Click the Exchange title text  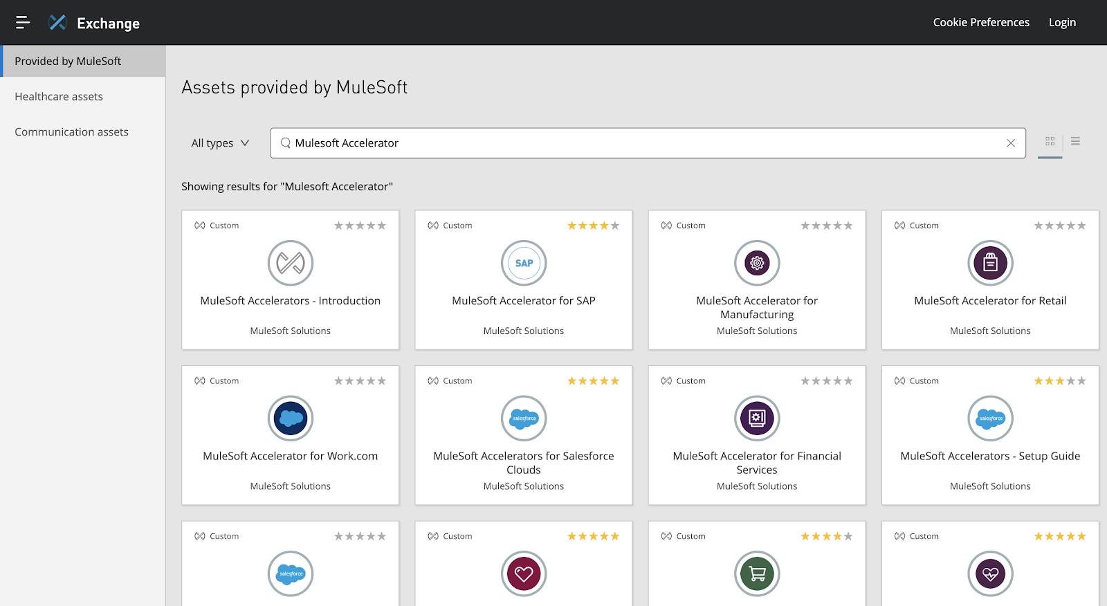click(108, 24)
